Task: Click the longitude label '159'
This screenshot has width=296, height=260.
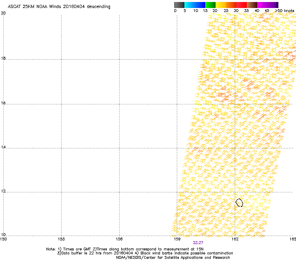Action: pos(177,239)
